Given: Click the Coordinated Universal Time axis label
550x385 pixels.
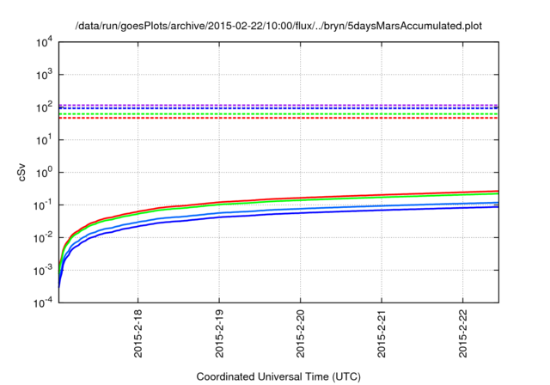Looking at the screenshot, I should (x=278, y=376).
